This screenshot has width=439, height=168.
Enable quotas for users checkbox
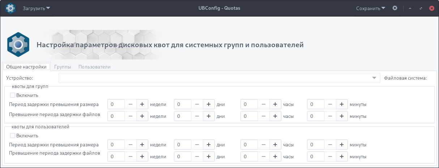(x=13, y=136)
